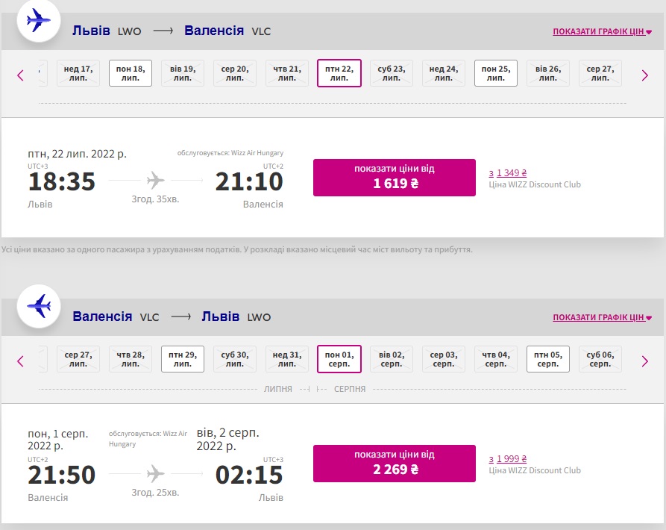Select outbound date Monday 18 July

(x=131, y=73)
